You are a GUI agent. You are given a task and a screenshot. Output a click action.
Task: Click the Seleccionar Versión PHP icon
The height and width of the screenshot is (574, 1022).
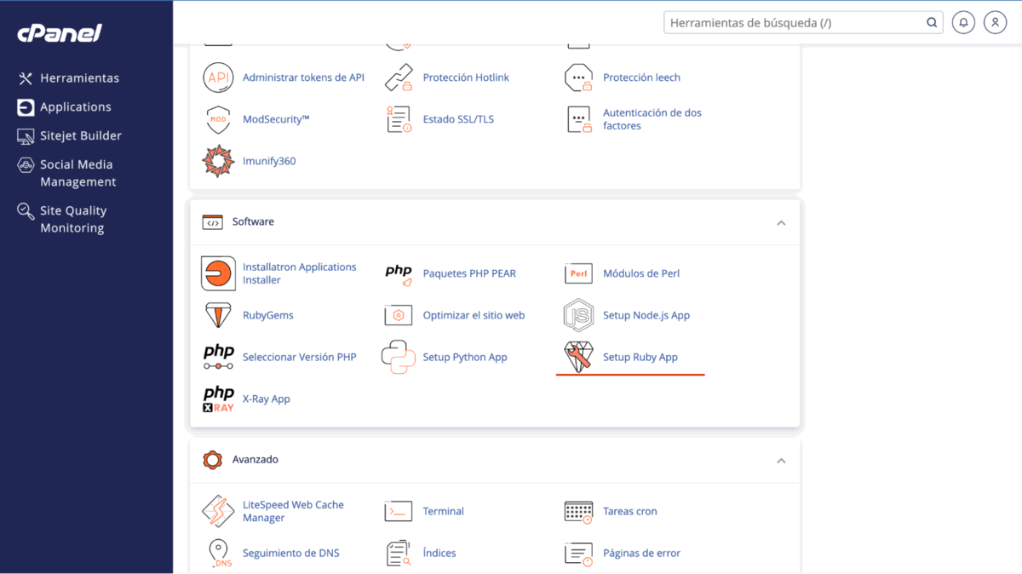tap(218, 357)
